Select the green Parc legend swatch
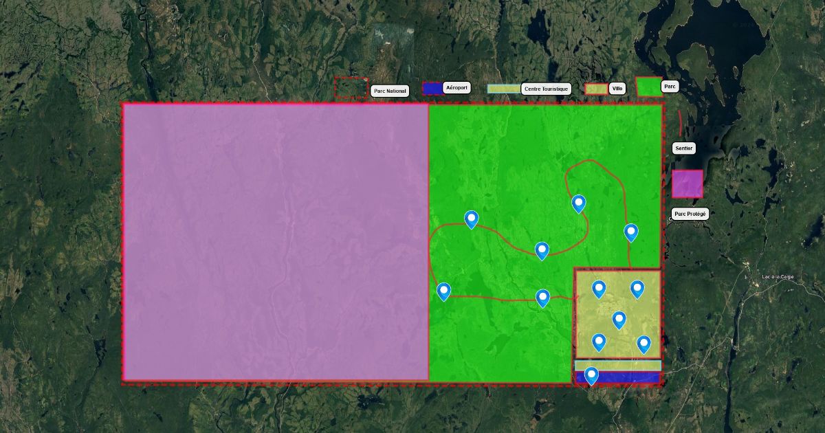The width and height of the screenshot is (825, 433). point(649,87)
